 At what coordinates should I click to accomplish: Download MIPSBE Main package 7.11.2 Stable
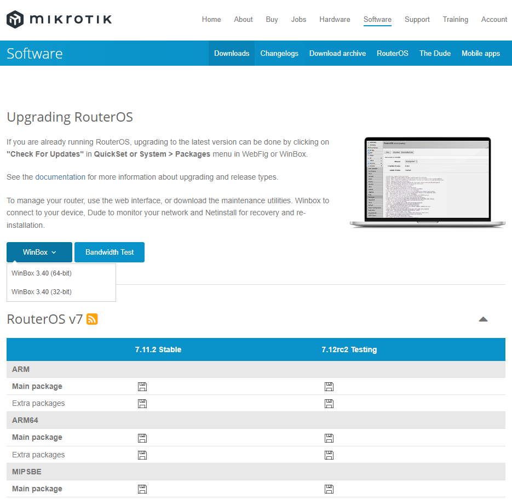point(142,489)
